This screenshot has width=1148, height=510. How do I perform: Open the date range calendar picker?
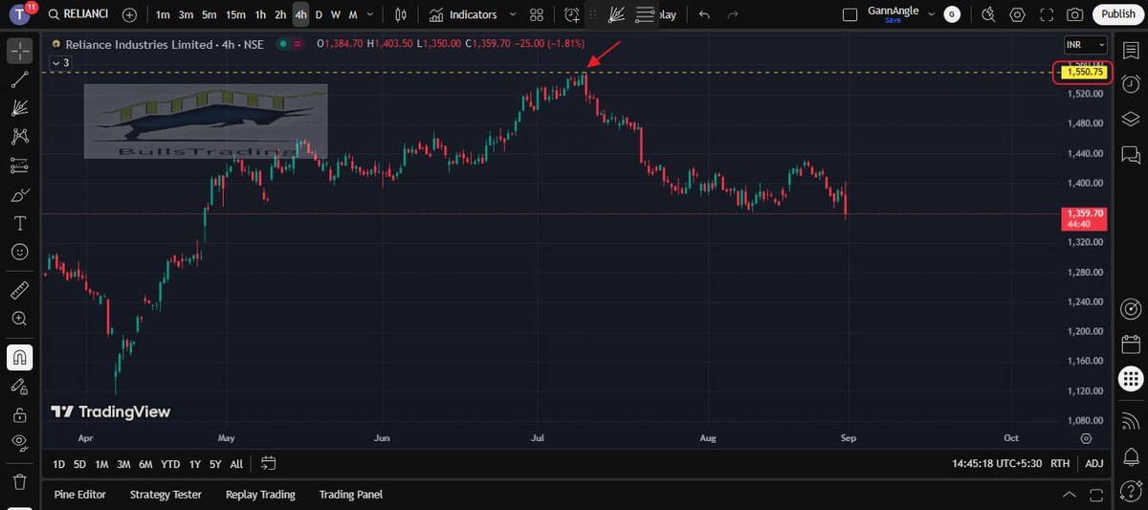click(268, 464)
